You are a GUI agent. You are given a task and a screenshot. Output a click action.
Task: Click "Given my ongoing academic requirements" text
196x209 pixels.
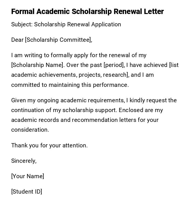click(x=68, y=100)
